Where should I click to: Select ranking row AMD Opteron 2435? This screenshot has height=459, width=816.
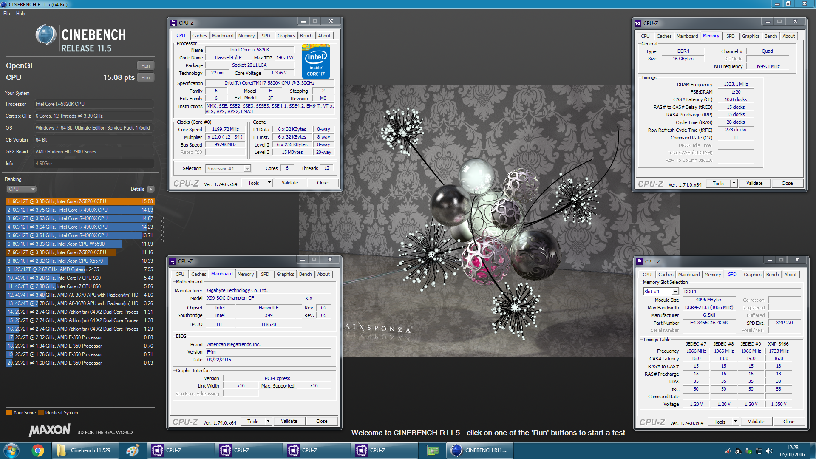[80, 269]
